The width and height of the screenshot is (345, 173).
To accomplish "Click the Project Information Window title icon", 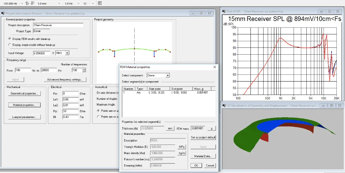I will tap(3, 13).
